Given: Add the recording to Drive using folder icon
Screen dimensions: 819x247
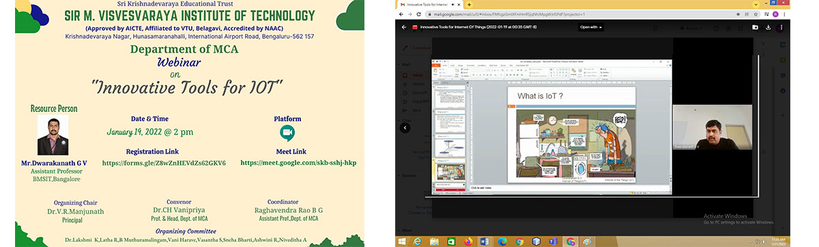Looking at the screenshot, I should pos(755,27).
